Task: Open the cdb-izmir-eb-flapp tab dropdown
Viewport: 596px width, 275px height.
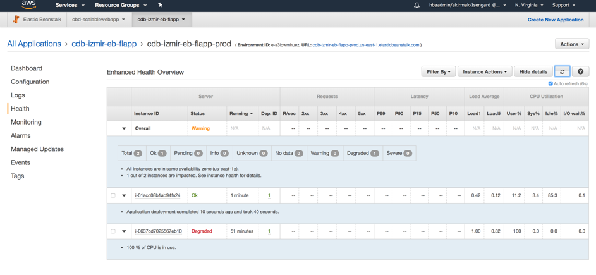Action: click(162, 20)
